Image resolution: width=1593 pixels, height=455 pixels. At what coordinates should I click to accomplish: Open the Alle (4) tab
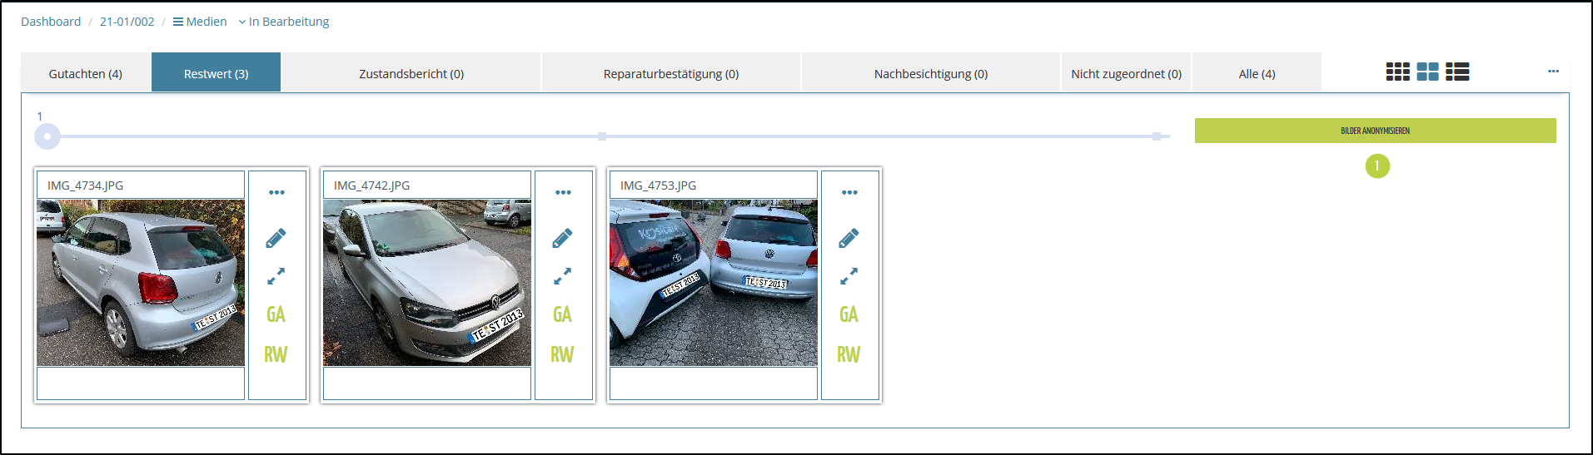pyautogui.click(x=1257, y=74)
